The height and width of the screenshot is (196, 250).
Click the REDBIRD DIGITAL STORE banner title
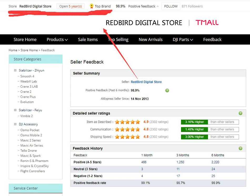(144, 23)
